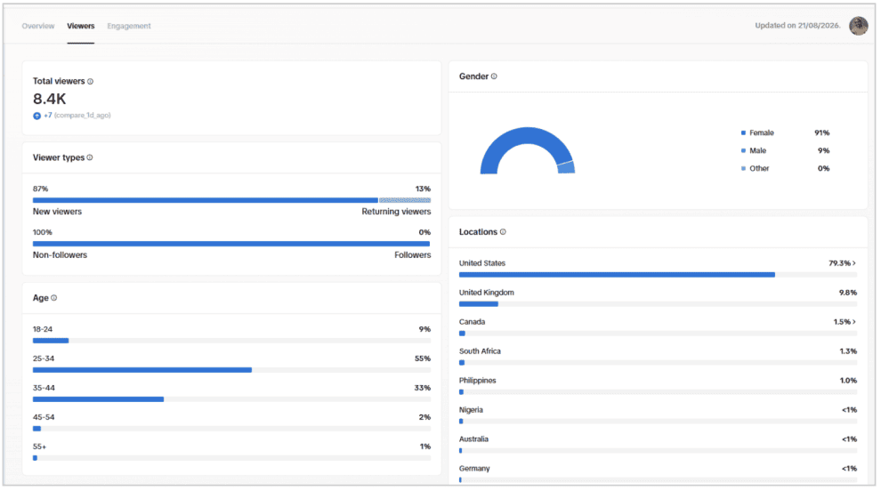Click the 35-44 age bar
The height and width of the screenshot is (491, 881).
[x=98, y=399]
